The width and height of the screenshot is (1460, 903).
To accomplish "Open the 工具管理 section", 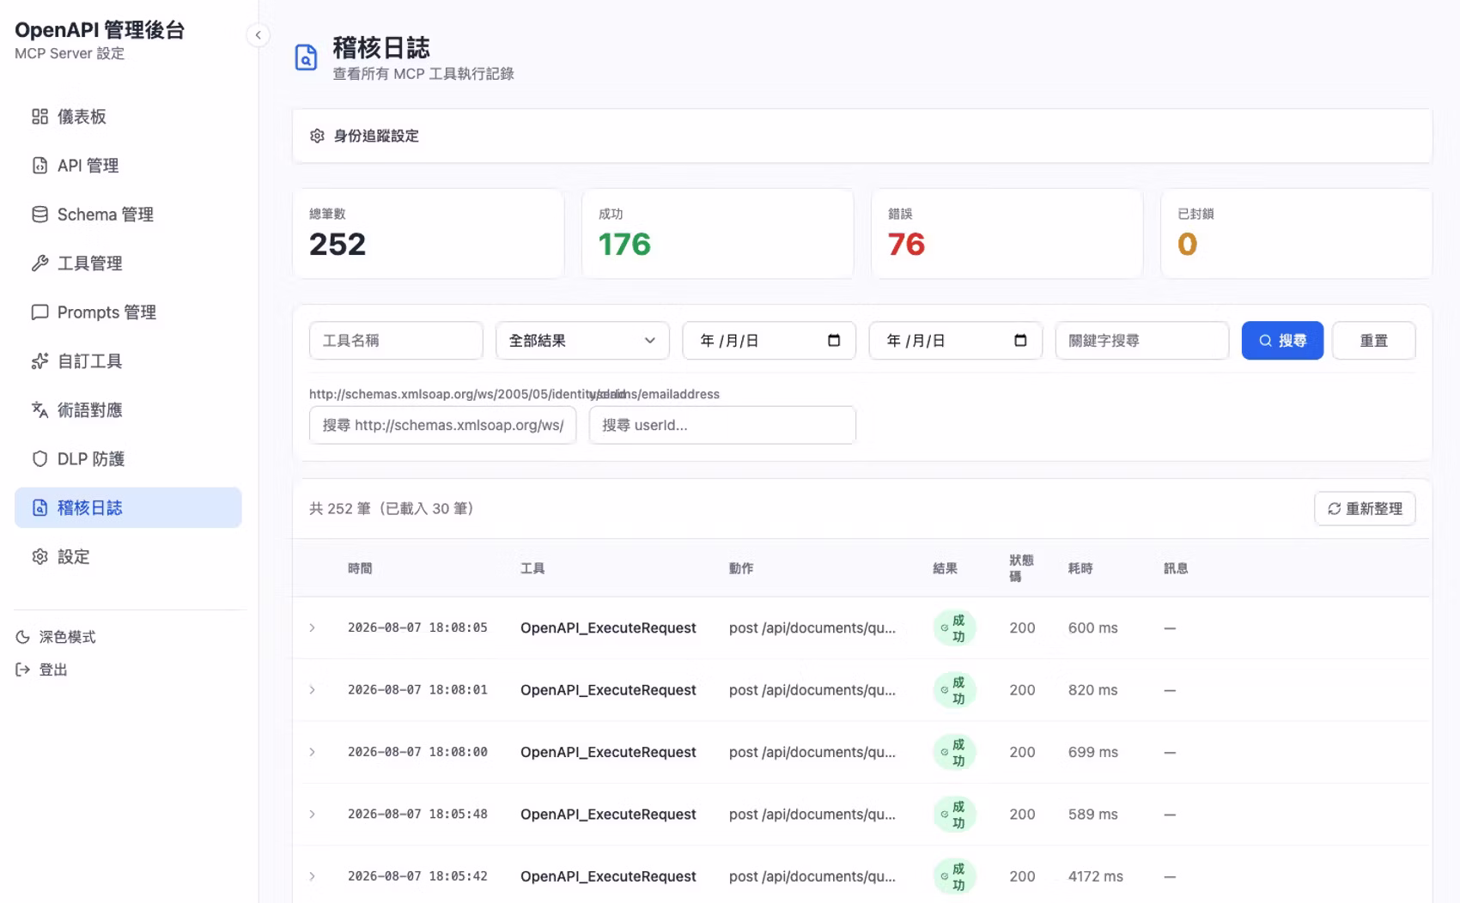I will [x=128, y=264].
